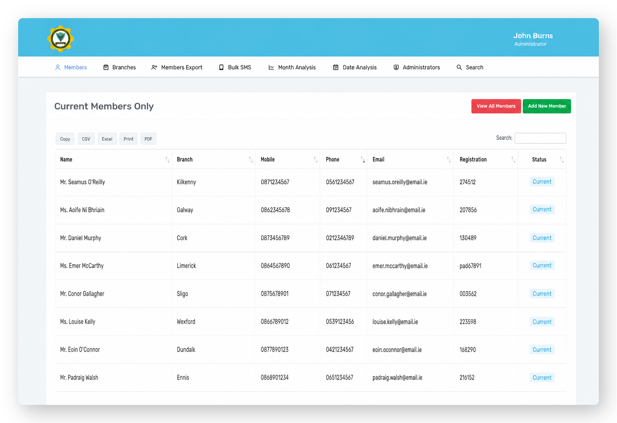Go to the Administrators menu item

(x=417, y=67)
